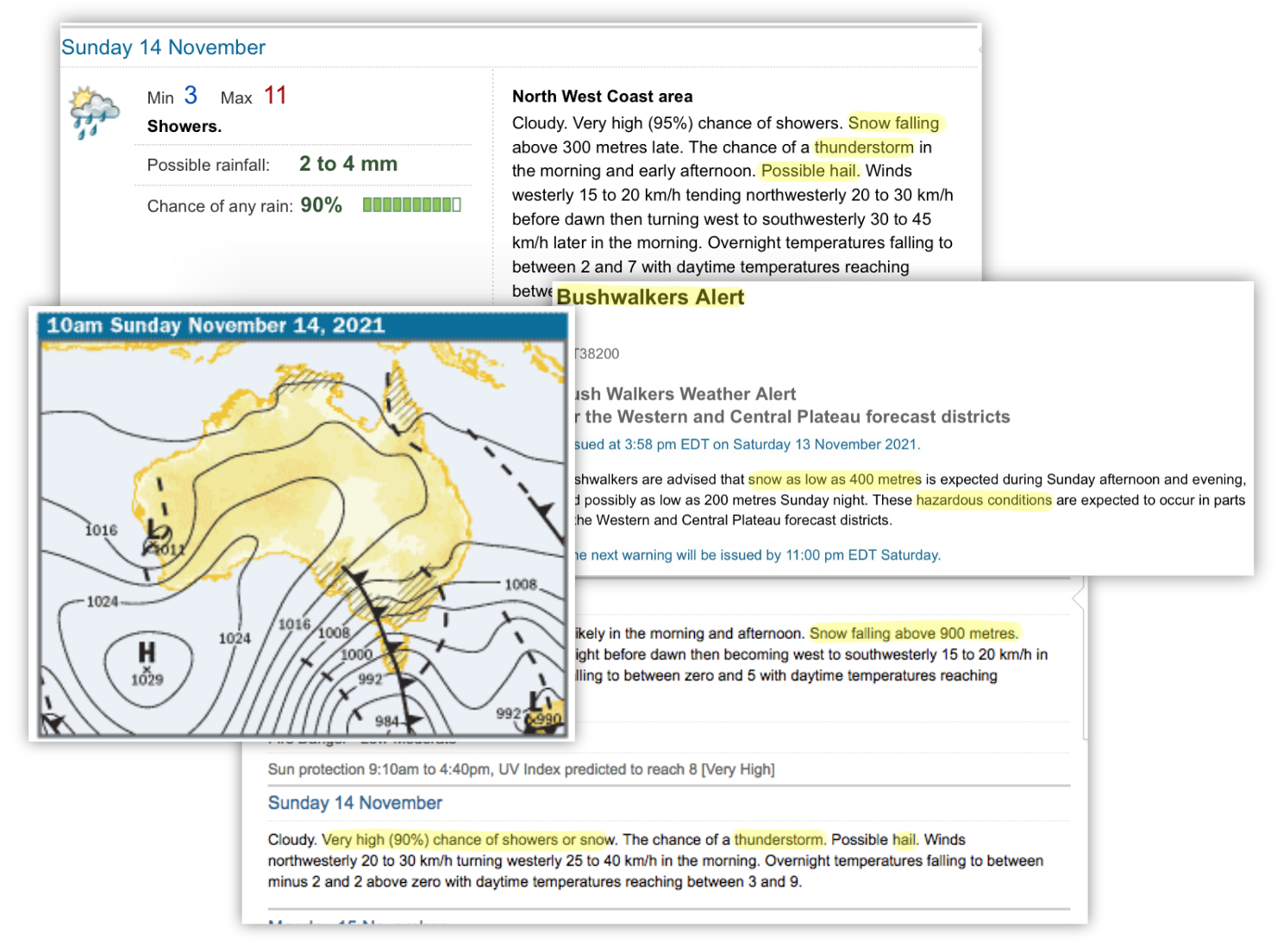Click highlighted 'Possible hail.' text
This screenshot has height=952, width=1283.
[810, 171]
